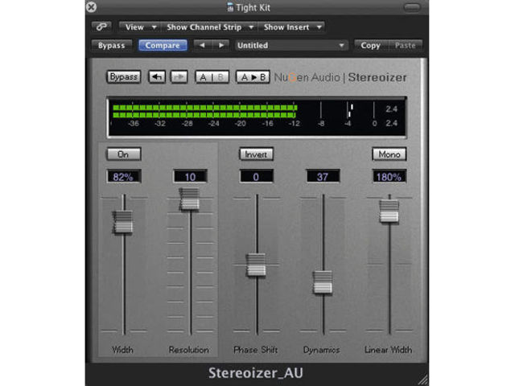Image resolution: width=515 pixels, height=386 pixels.
Task: Click the Width fader handle
Action: point(123,222)
